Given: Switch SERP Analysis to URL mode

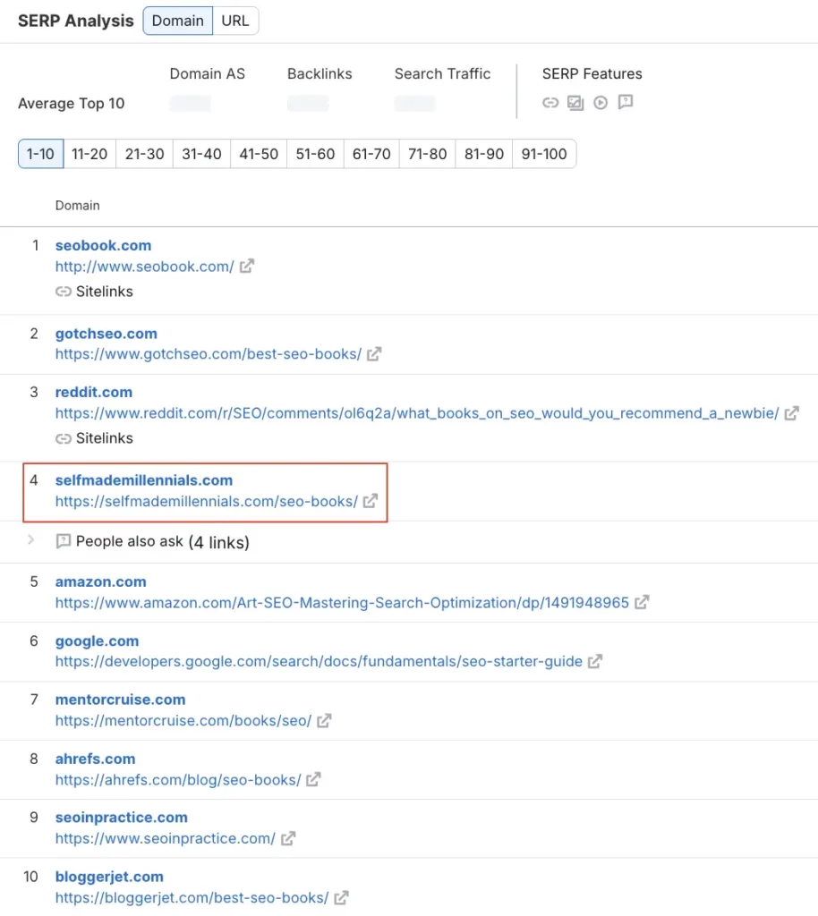Looking at the screenshot, I should click(x=234, y=20).
